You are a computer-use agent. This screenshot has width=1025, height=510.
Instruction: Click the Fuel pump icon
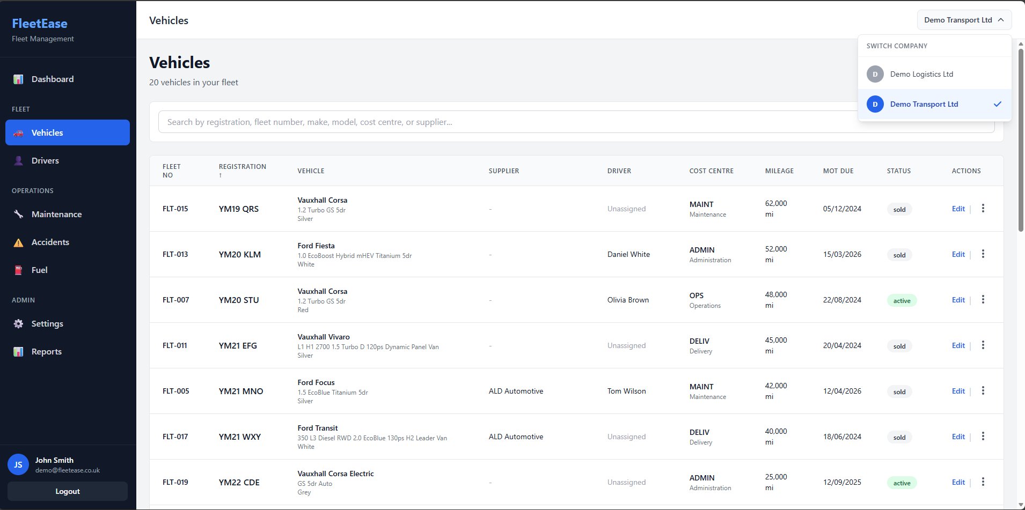click(x=18, y=270)
